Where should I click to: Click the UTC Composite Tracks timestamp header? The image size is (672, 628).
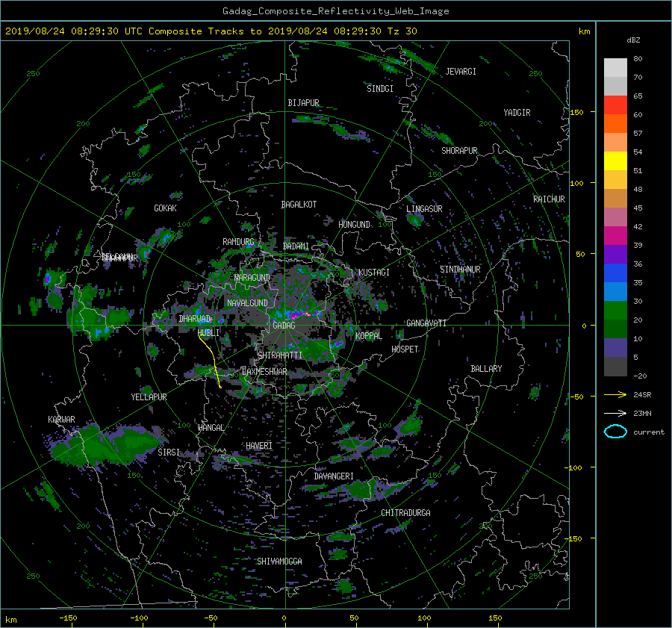pyautogui.click(x=211, y=31)
